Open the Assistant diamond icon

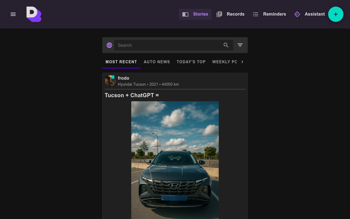pyautogui.click(x=297, y=14)
